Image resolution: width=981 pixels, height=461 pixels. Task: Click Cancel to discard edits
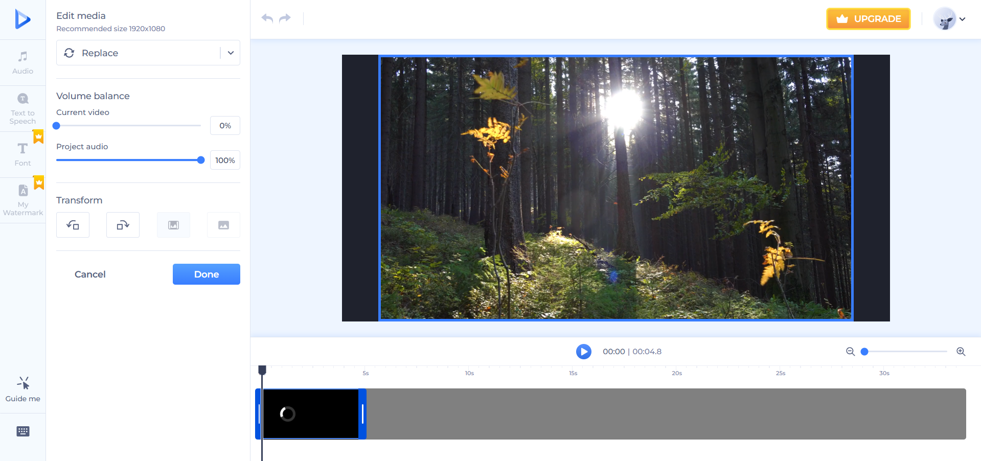[90, 274]
